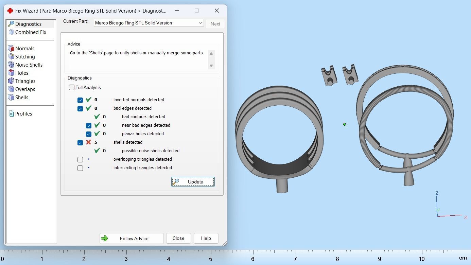Click 'possible noise shells detected' text

[151, 151]
